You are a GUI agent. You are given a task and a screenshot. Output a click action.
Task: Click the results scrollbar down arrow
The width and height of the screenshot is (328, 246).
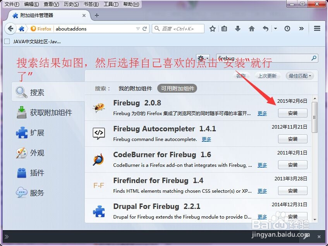point(314,220)
